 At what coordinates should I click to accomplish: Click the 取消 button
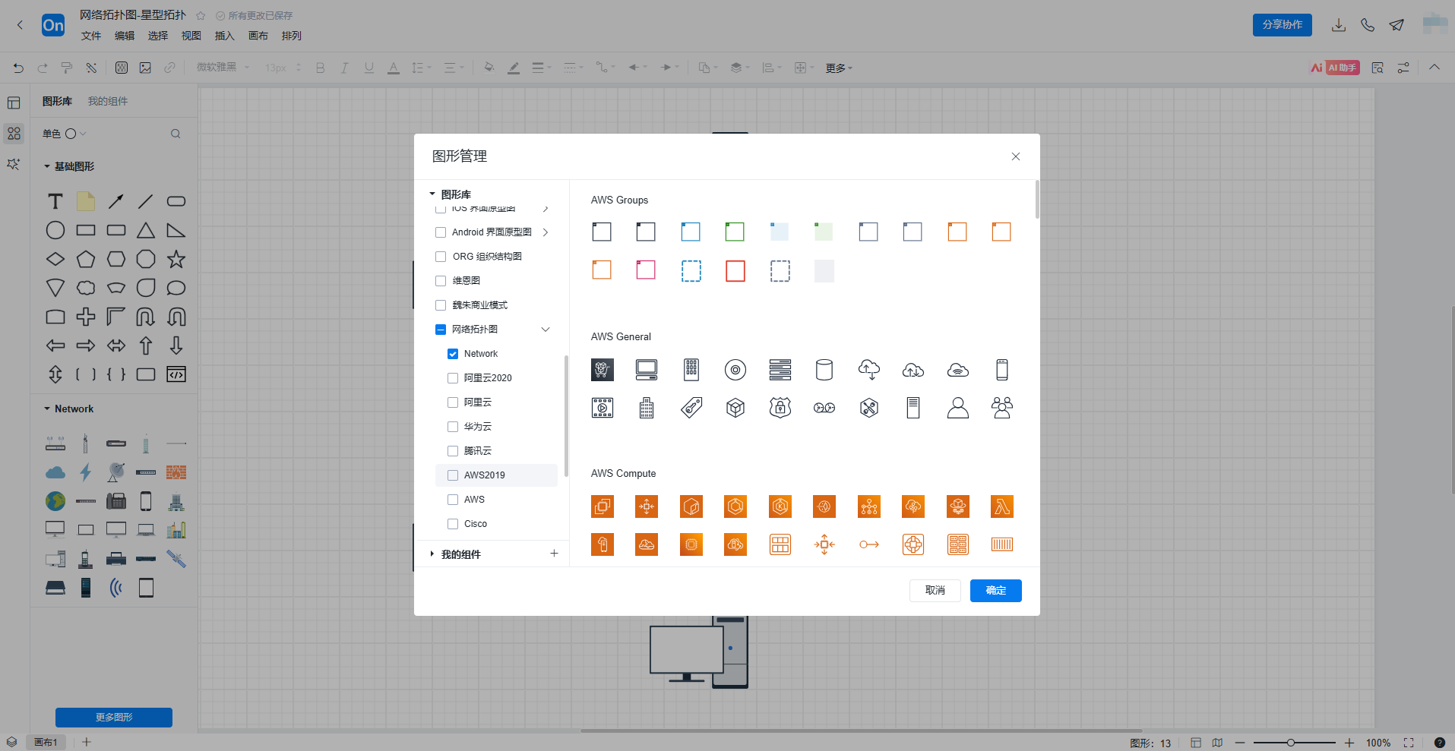(935, 591)
